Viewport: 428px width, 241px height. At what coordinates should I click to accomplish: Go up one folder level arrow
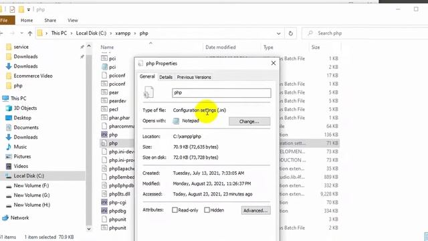30,33
